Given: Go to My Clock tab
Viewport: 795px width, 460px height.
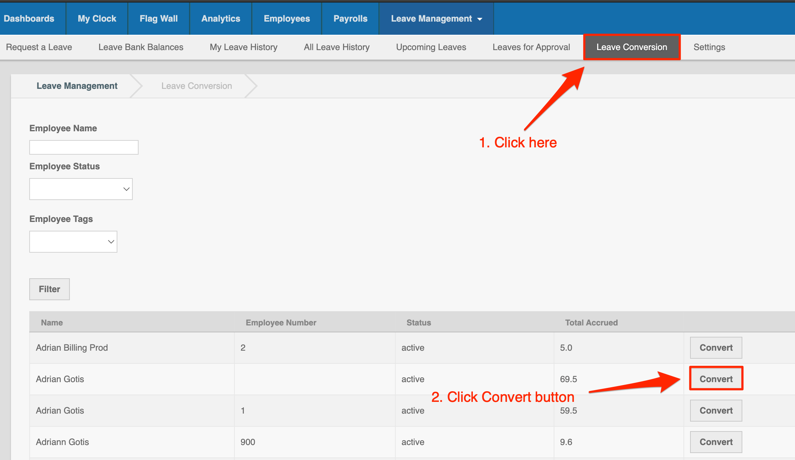Looking at the screenshot, I should click(x=97, y=19).
